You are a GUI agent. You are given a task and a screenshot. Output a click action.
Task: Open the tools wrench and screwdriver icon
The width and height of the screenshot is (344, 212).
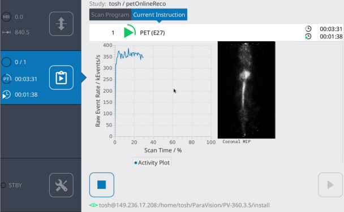(x=61, y=185)
